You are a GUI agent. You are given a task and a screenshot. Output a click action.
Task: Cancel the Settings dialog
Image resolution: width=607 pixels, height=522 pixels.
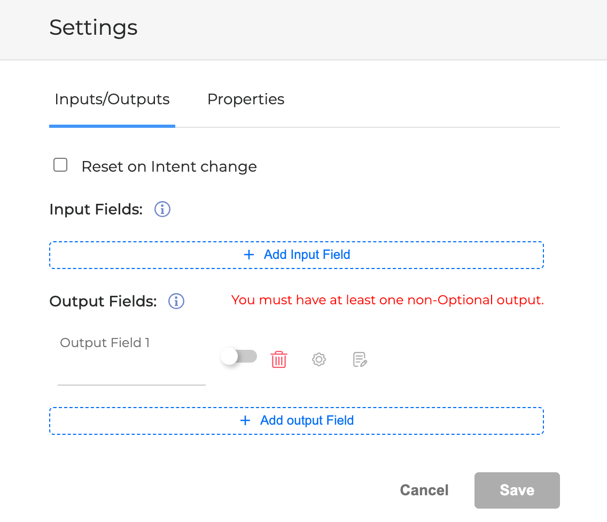coord(424,490)
